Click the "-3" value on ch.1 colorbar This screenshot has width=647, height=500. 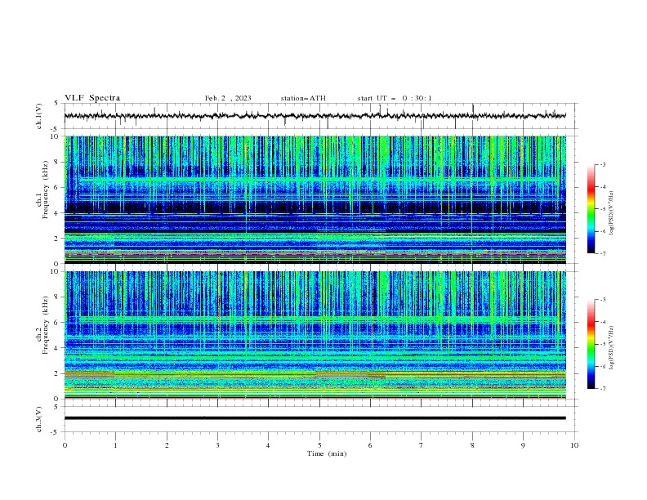pos(603,164)
